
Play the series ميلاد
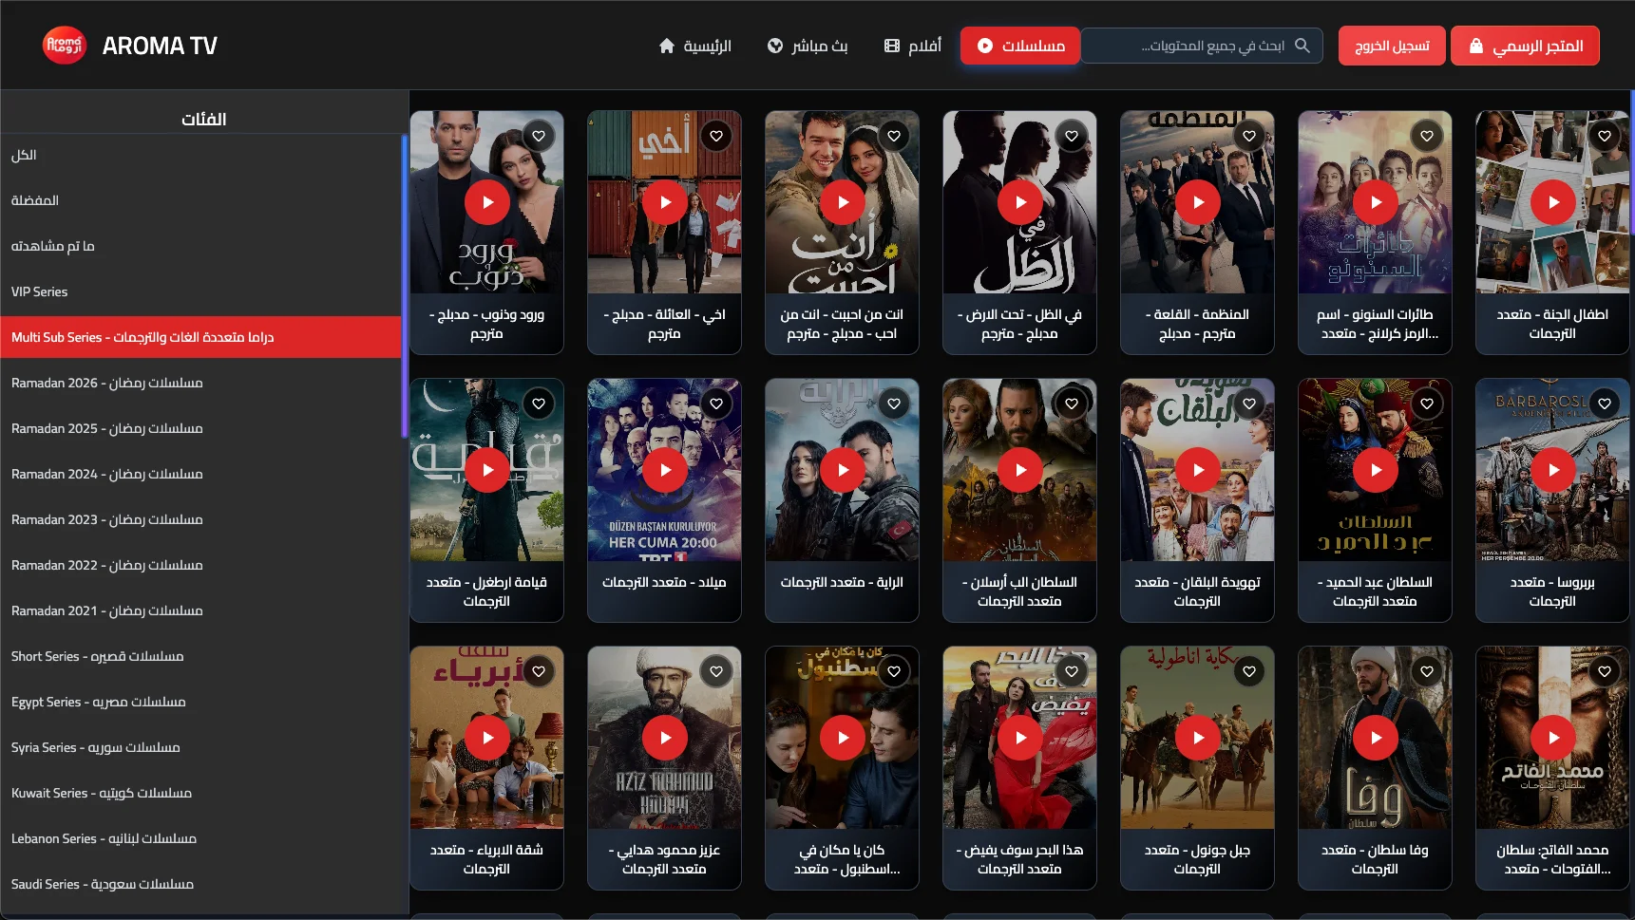click(665, 470)
